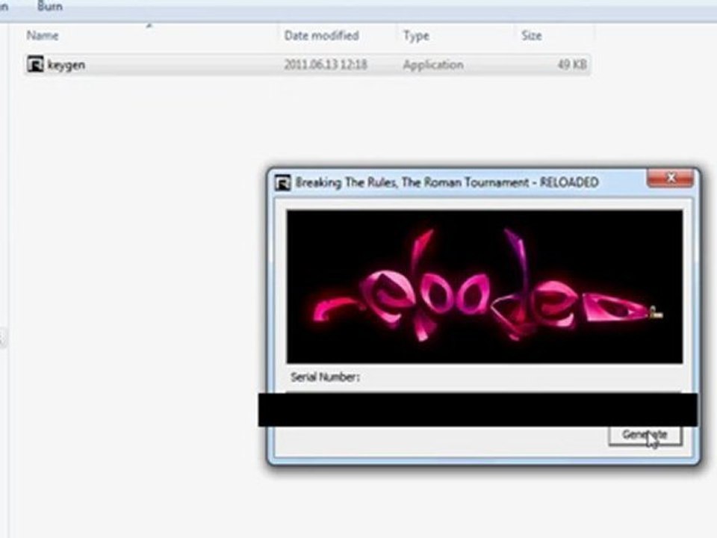Click the Generate button in keygen dialog
Viewport: 717px width, 538px height.
[x=645, y=435]
